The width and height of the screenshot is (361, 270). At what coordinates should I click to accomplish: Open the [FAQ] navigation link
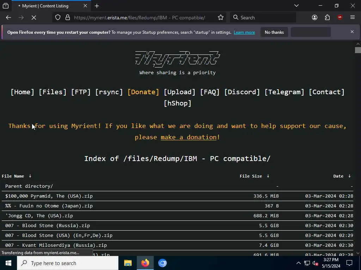(x=210, y=92)
